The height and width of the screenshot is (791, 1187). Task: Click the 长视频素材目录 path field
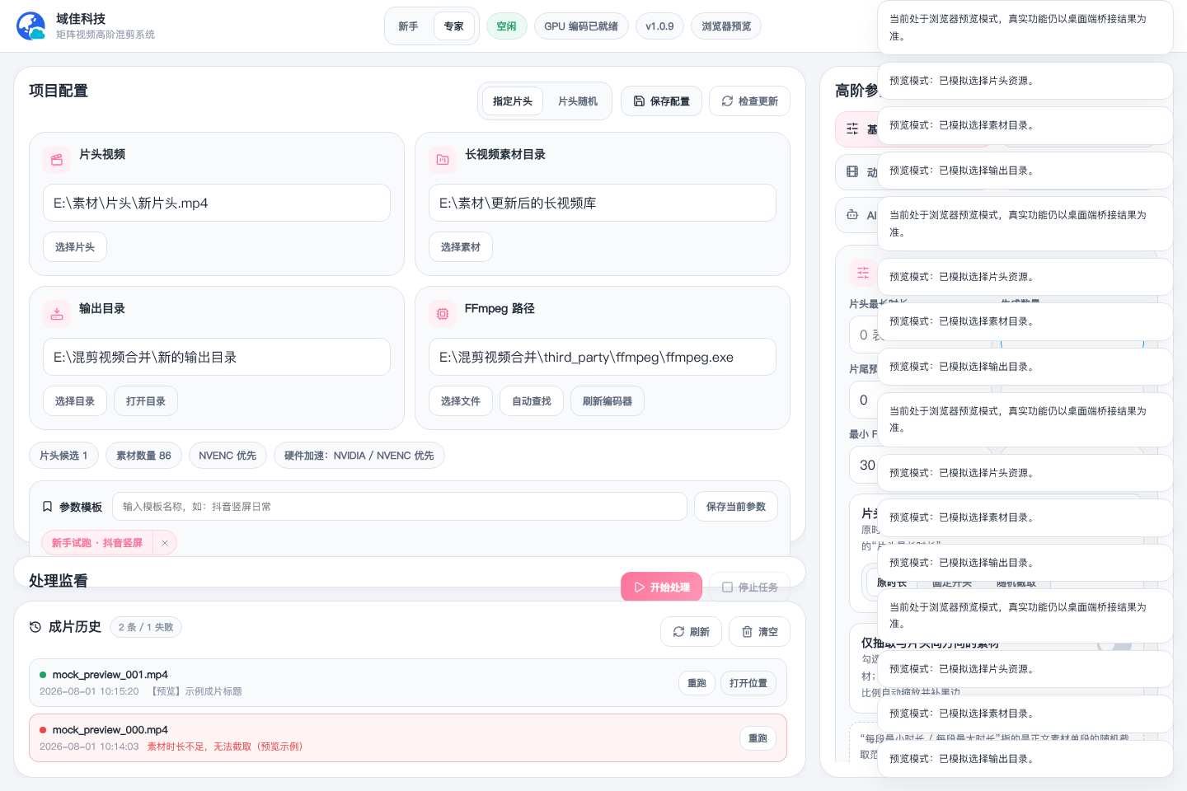point(603,203)
